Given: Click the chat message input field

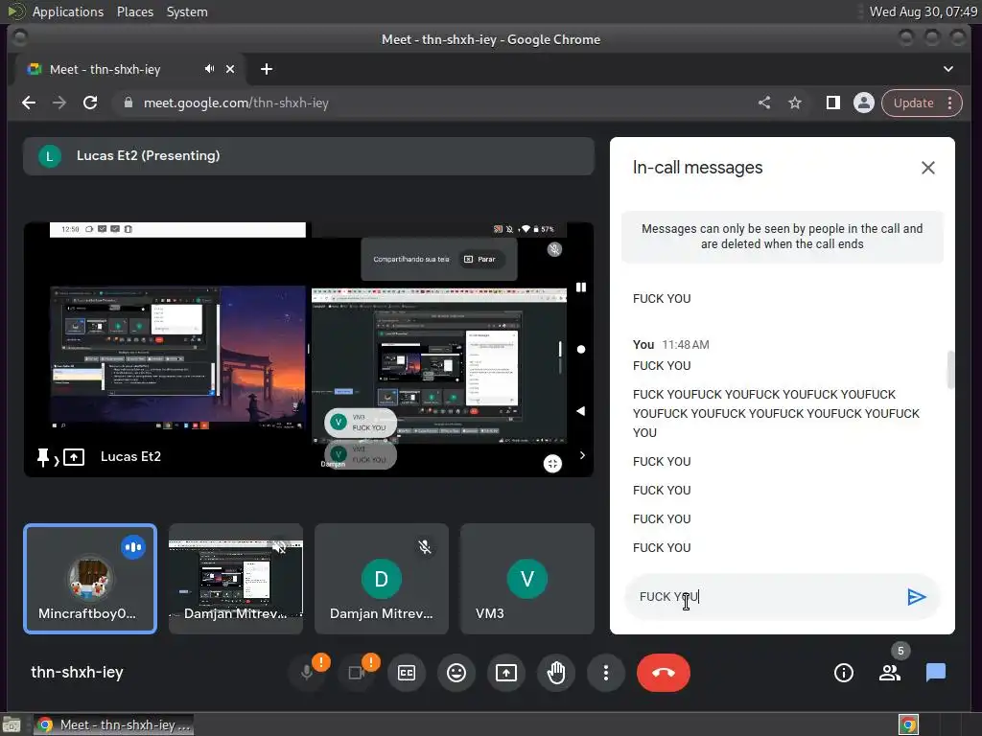Looking at the screenshot, I should 767,597.
